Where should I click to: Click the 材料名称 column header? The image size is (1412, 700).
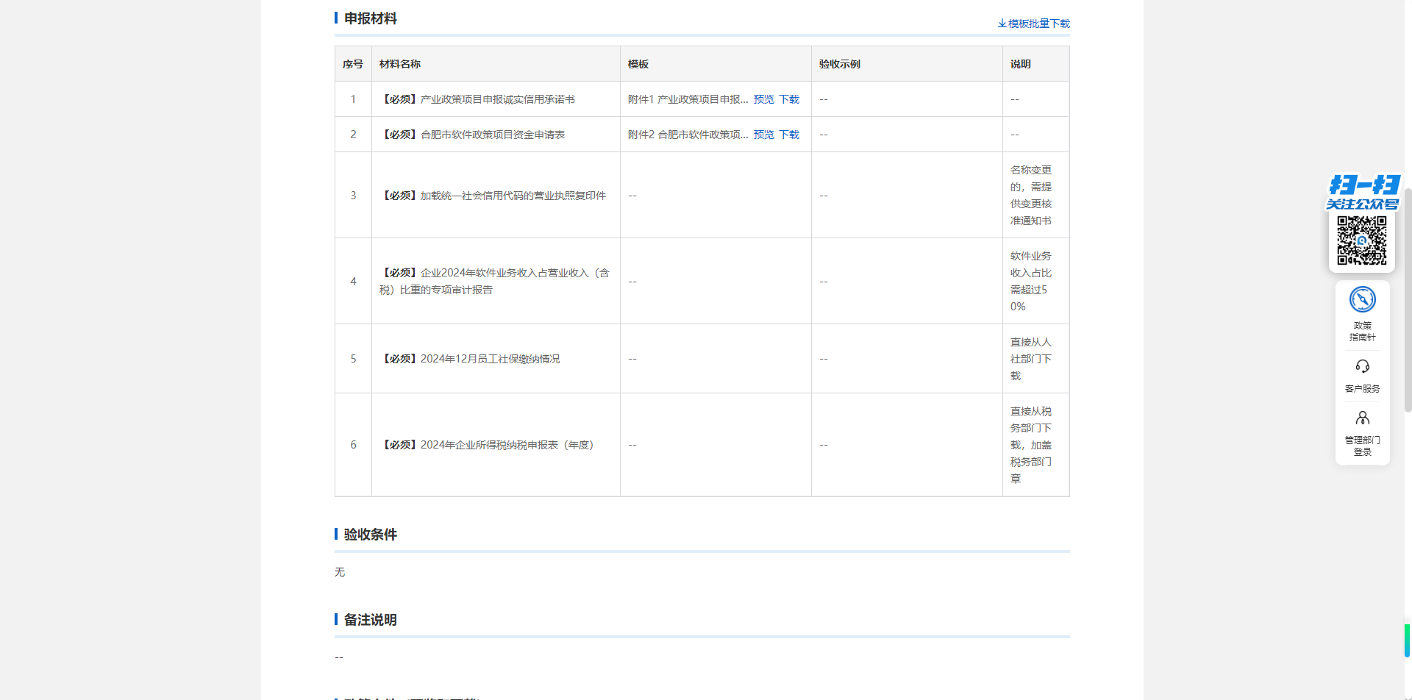coord(400,64)
